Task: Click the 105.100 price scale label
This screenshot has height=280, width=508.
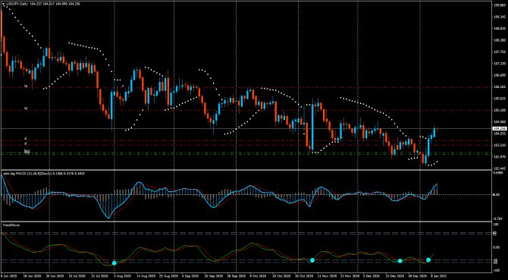Action: tap(499, 110)
